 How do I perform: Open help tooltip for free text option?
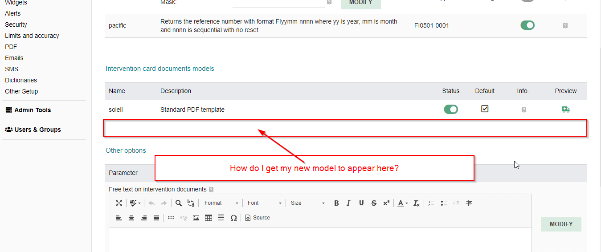(x=211, y=189)
